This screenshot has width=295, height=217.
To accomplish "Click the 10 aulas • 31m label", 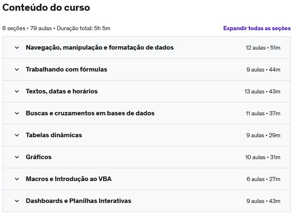I will click(262, 157).
